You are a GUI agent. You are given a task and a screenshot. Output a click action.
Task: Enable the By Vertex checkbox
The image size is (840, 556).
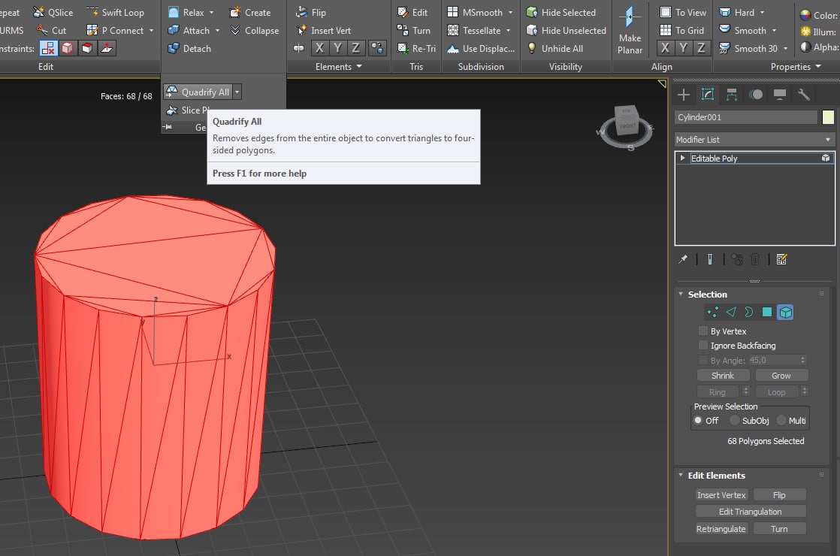703,331
